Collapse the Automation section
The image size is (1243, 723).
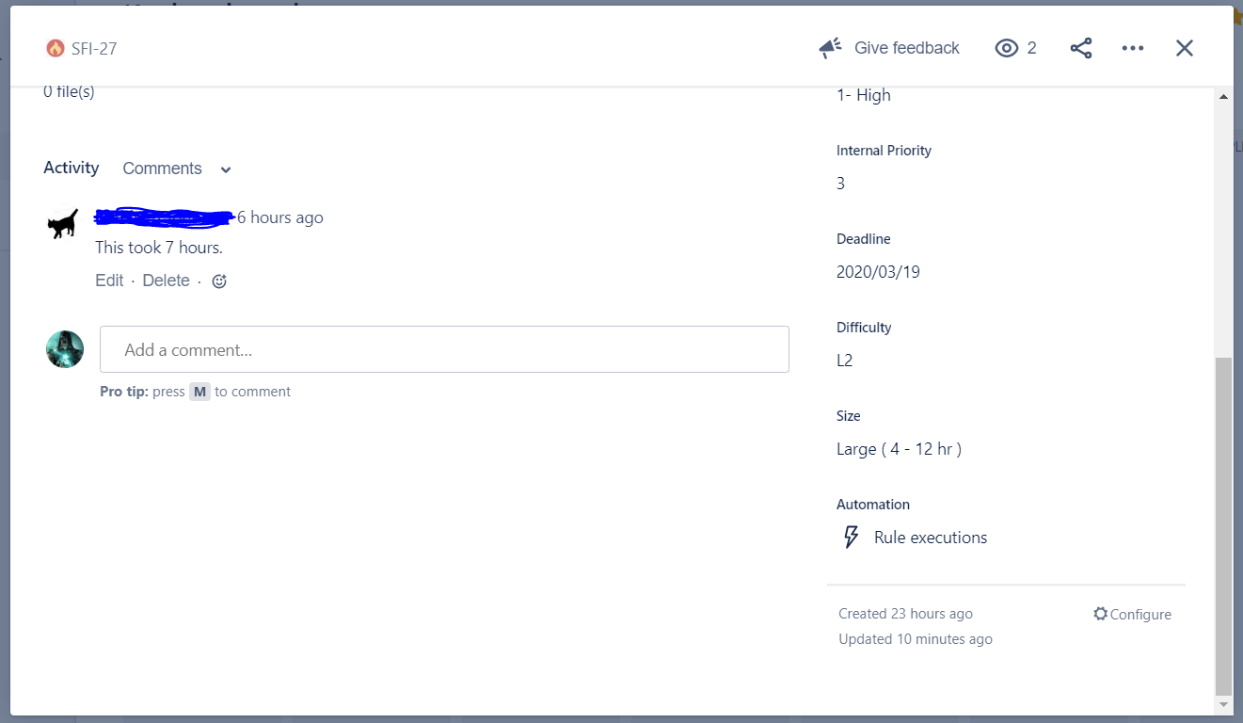[872, 504]
